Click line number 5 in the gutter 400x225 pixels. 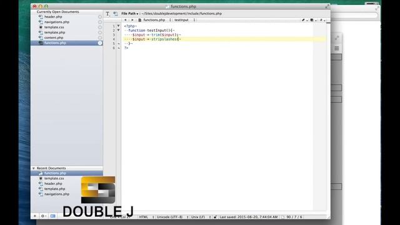pyautogui.click(x=114, y=44)
